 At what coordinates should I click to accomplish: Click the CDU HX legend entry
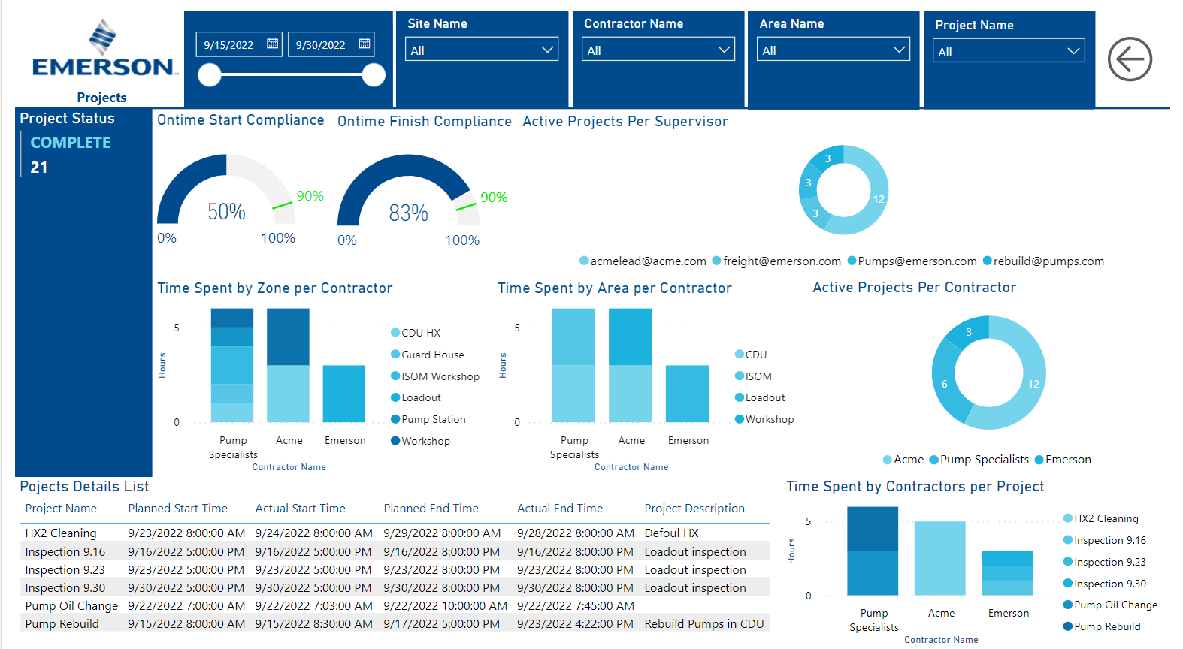coord(416,333)
